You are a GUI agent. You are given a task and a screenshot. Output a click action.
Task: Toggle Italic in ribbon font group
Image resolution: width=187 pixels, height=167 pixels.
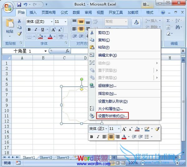[x=36, y=30]
